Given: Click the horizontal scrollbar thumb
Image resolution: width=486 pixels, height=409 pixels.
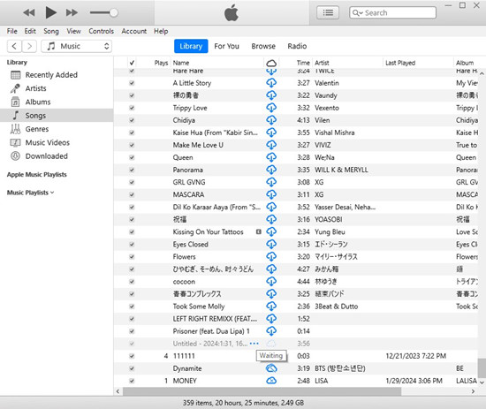Looking at the screenshot, I should [262, 391].
